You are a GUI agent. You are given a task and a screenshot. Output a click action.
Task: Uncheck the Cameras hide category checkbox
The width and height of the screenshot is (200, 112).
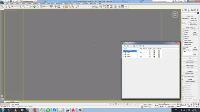183,36
